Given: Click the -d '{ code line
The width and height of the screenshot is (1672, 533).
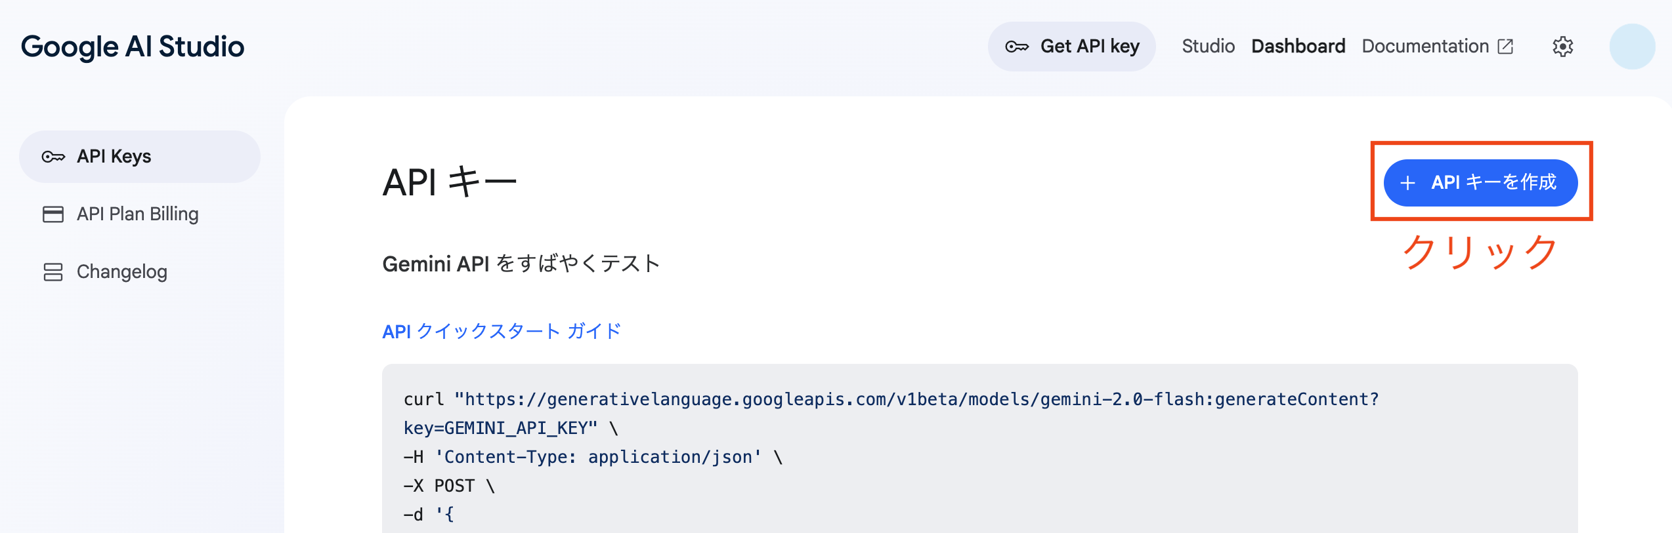Looking at the screenshot, I should (429, 515).
